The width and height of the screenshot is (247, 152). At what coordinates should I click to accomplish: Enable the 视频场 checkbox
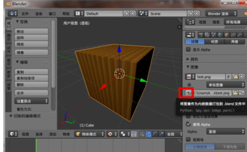188,139
